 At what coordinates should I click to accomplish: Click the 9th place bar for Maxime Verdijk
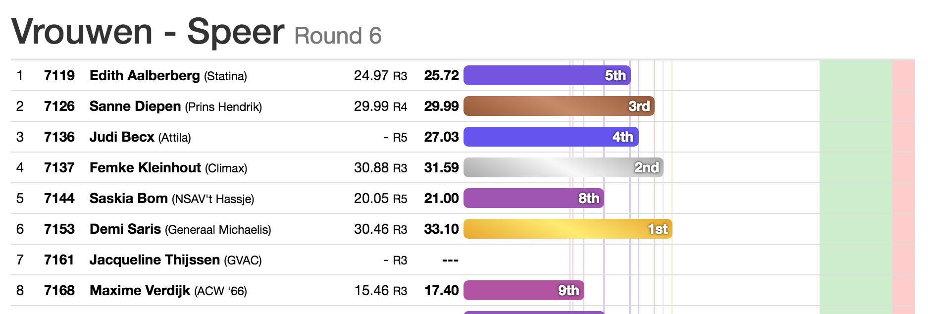tap(523, 290)
